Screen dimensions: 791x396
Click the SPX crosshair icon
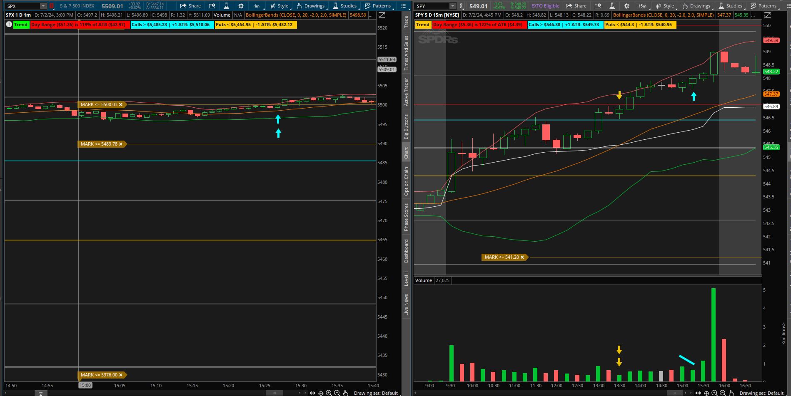tap(321, 393)
